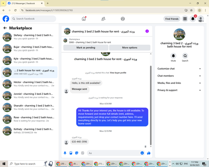
Task: Mute this chat with bell icon
Action: (x=173, y=56)
